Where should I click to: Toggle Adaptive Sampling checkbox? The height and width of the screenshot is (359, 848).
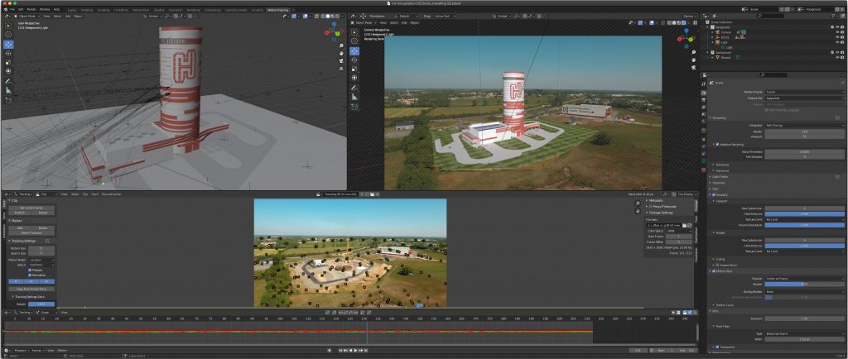tap(717, 144)
